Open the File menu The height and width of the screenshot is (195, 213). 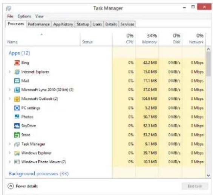[10, 16]
